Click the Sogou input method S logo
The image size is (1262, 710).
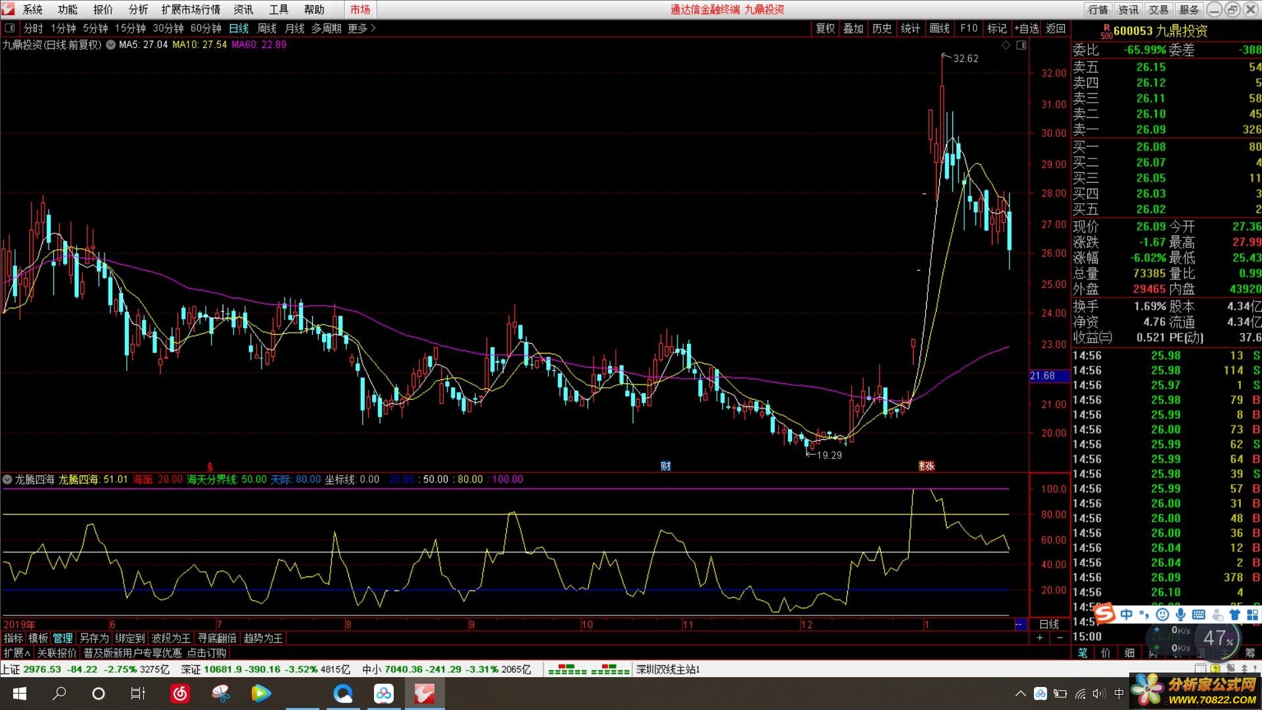[x=1106, y=614]
